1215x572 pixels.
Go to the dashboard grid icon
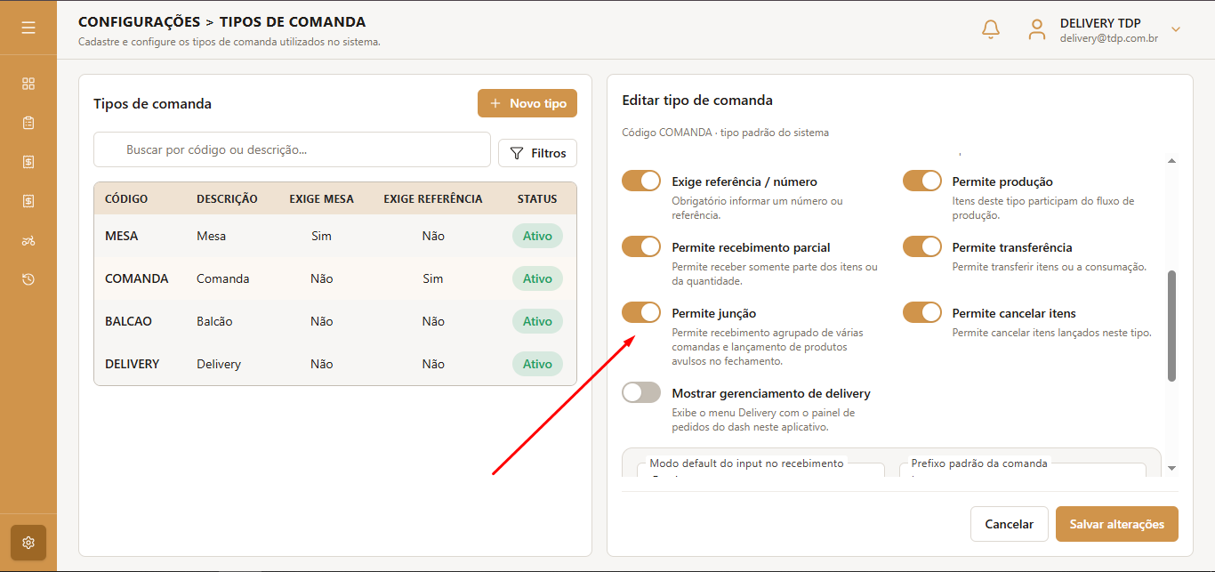point(28,84)
